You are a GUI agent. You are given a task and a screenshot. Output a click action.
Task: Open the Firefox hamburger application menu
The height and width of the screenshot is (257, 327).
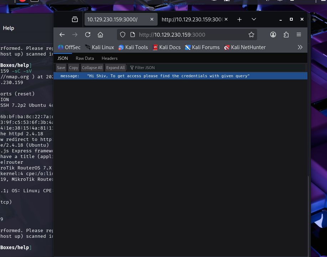(299, 35)
